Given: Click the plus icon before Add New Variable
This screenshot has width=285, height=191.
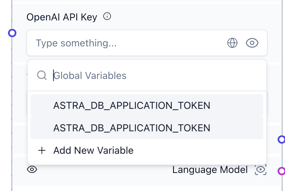Looking at the screenshot, I should [42, 150].
